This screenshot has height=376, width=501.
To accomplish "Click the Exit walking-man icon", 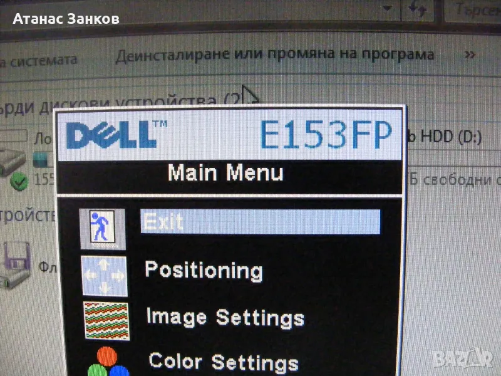I will coord(103,227).
